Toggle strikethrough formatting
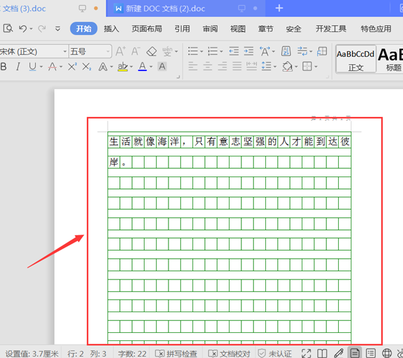This screenshot has height=358, width=403. [52, 67]
